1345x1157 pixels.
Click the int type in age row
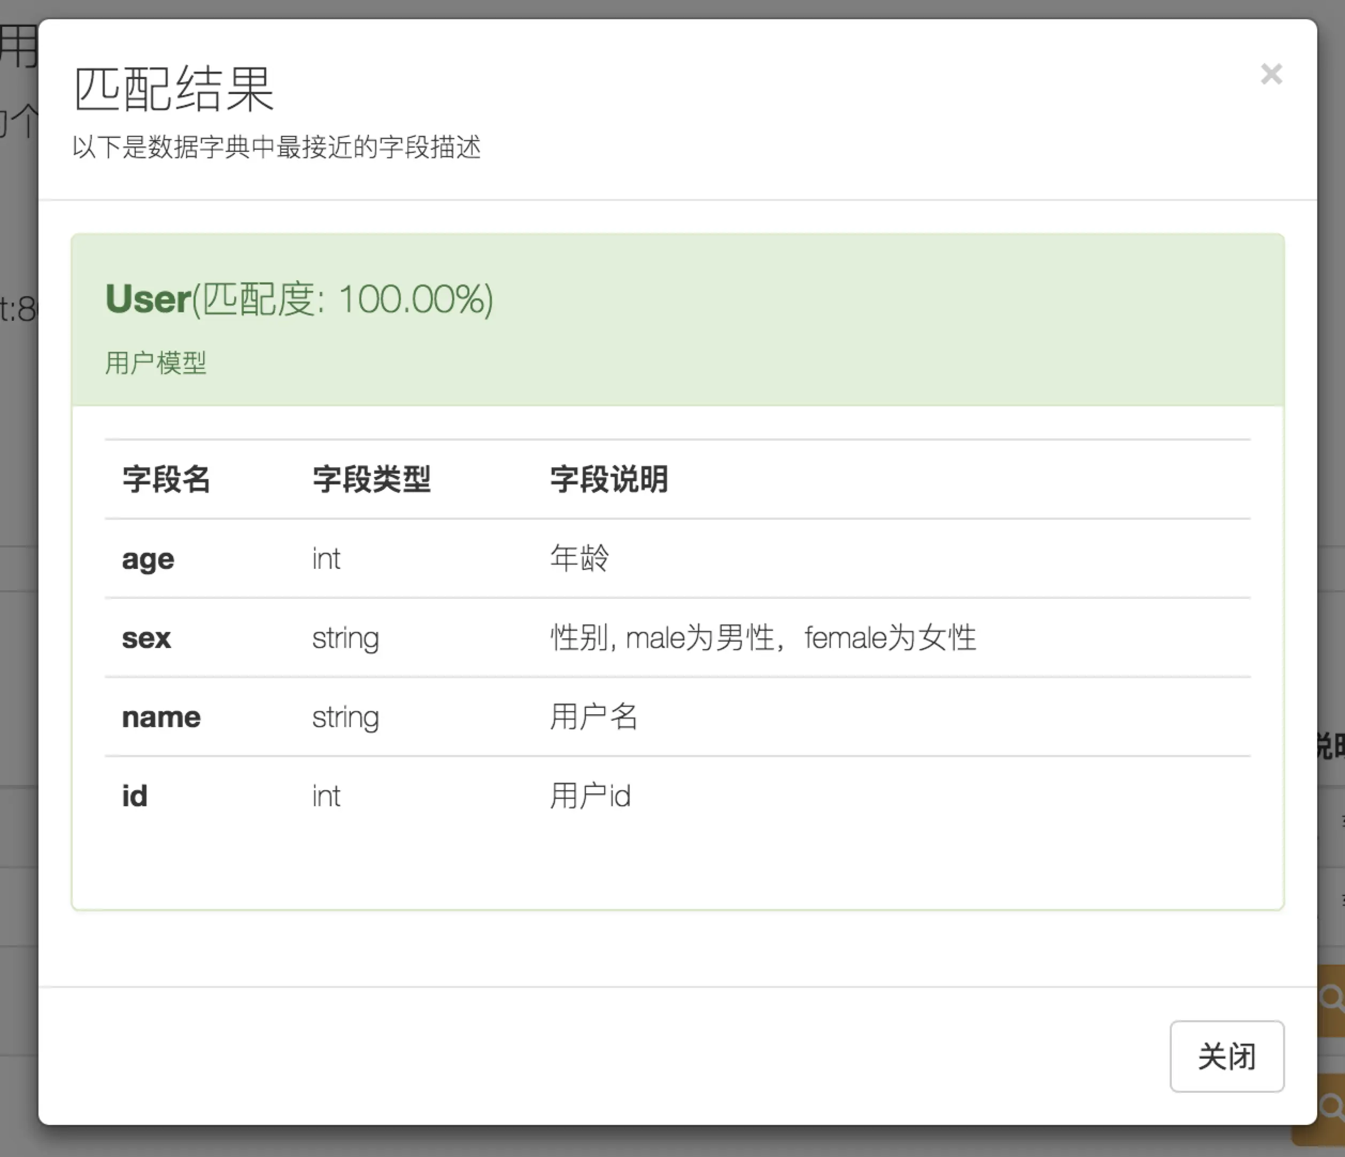pyautogui.click(x=326, y=559)
